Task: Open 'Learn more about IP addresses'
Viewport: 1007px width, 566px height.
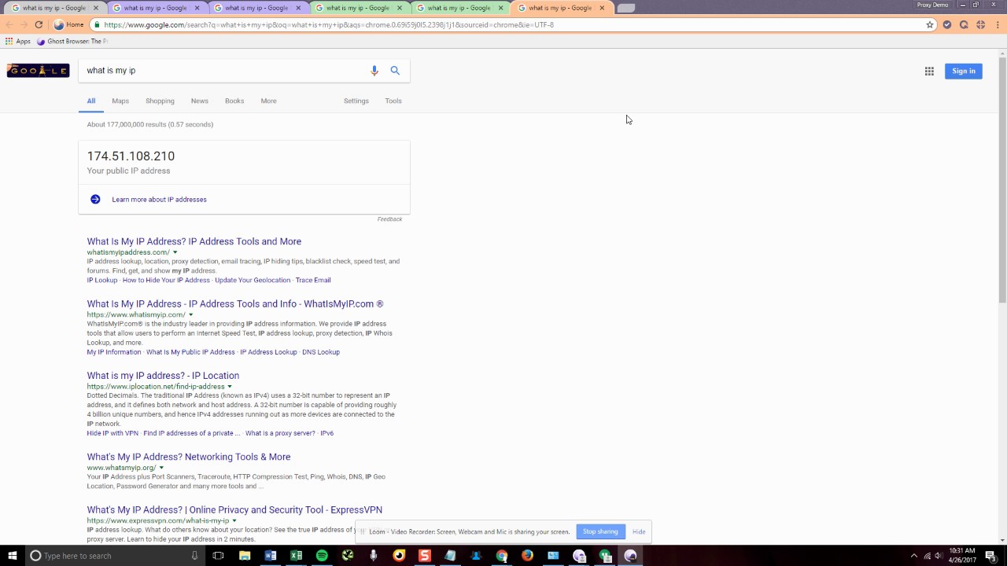Action: coord(159,200)
